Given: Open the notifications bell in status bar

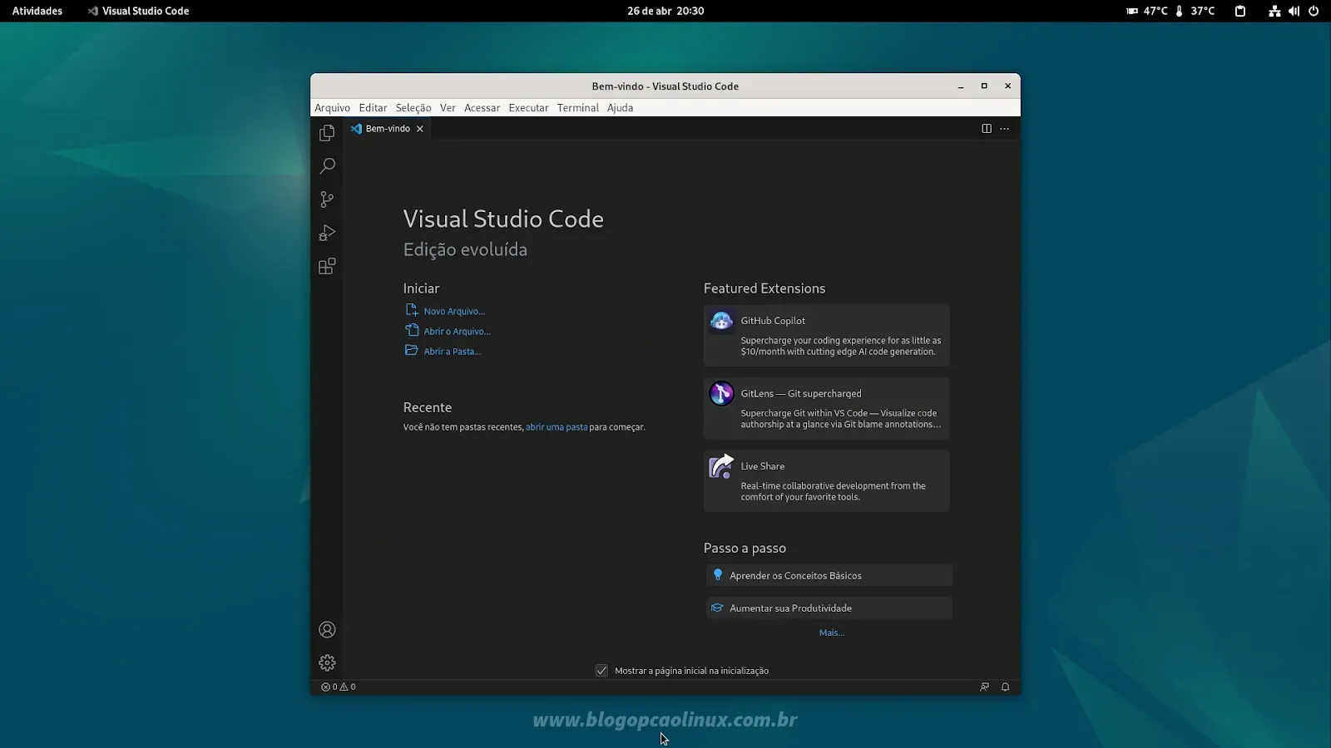Looking at the screenshot, I should (x=1005, y=687).
